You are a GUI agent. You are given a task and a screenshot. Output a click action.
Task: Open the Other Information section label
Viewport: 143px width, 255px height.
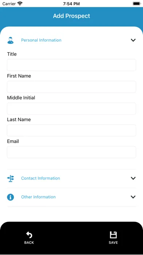[38, 197]
